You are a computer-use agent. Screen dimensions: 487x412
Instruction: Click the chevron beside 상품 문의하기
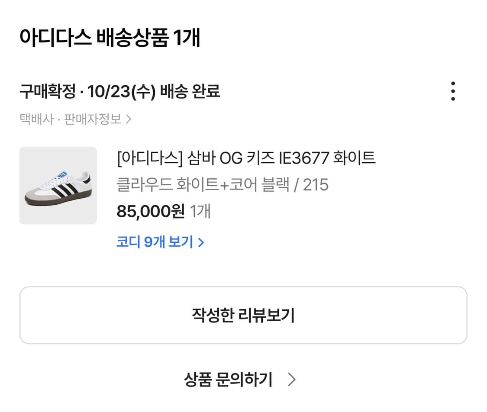pyautogui.click(x=292, y=380)
